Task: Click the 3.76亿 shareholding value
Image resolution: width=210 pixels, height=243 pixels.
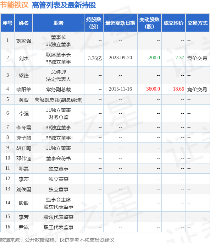Action: click(95, 58)
